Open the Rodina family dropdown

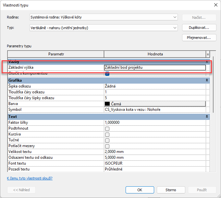(x=104, y=17)
